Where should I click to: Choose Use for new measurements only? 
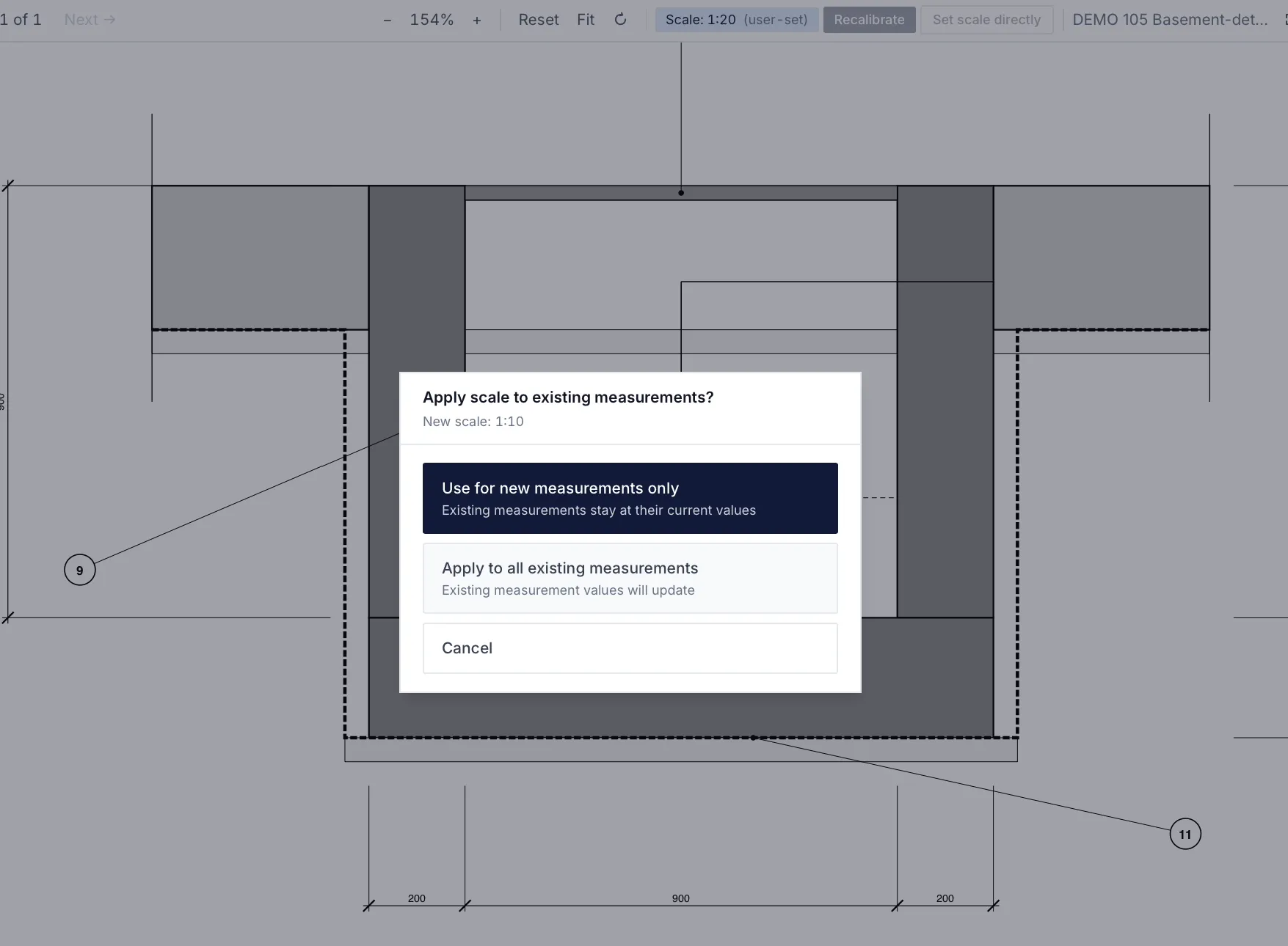(630, 498)
